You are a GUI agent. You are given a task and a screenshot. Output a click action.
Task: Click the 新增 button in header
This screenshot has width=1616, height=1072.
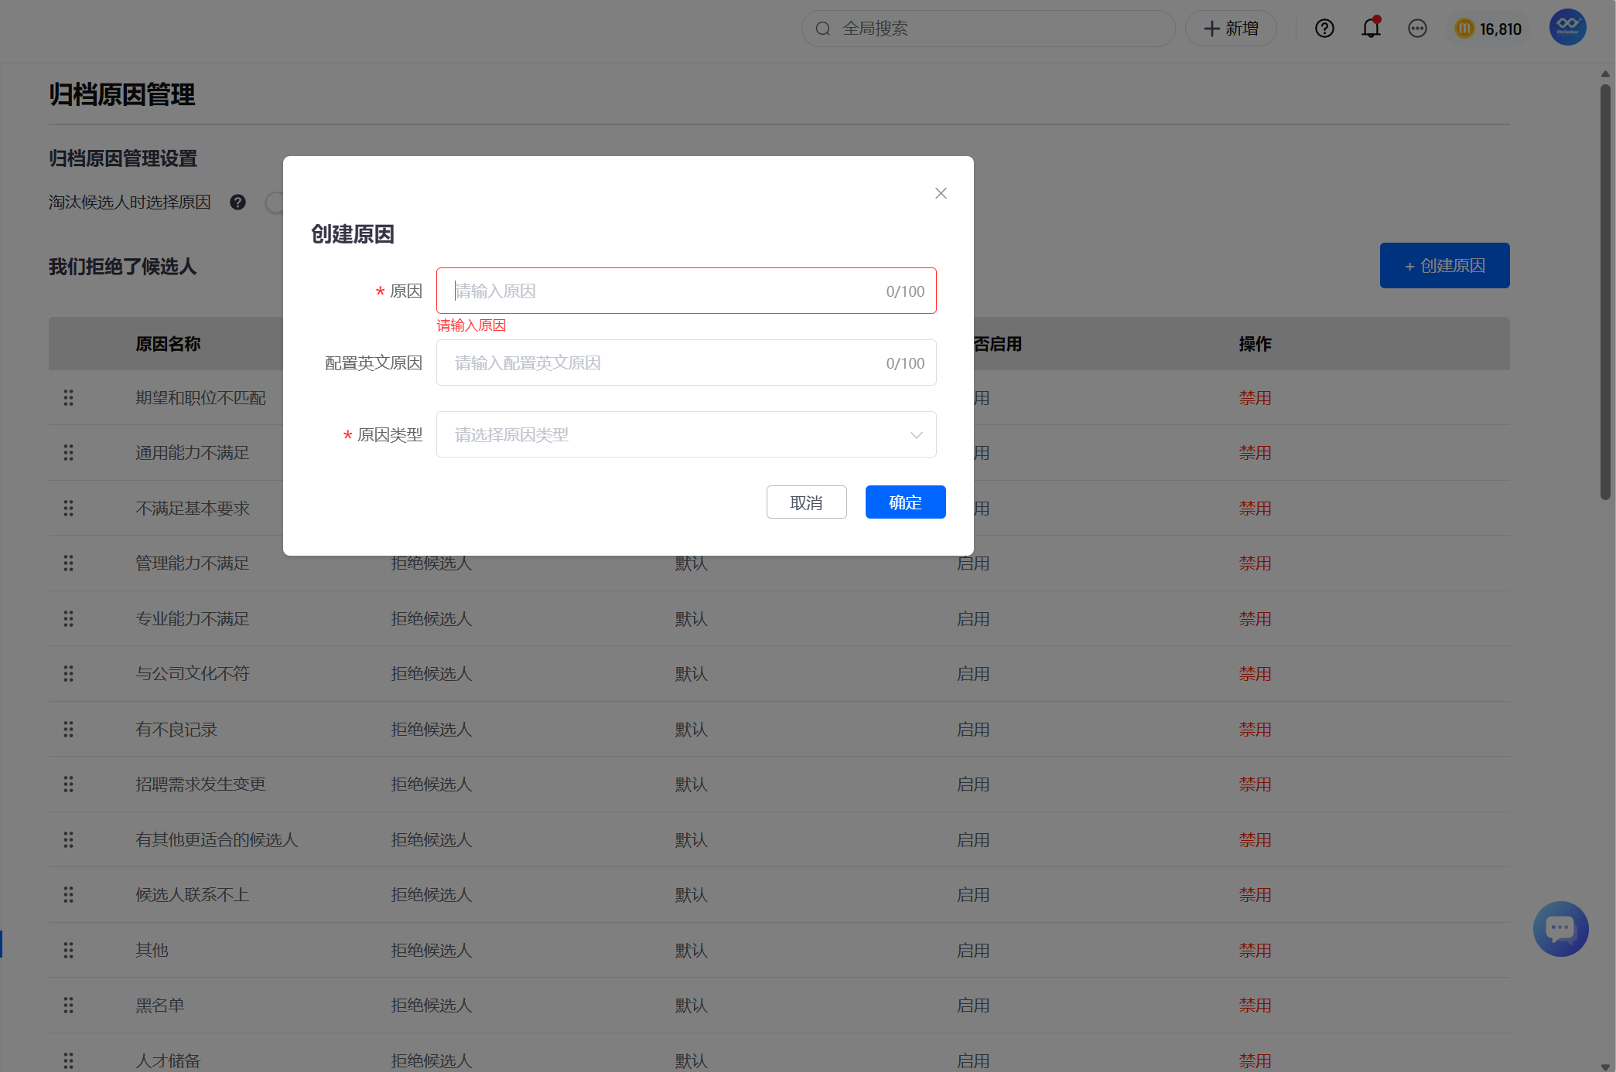(x=1231, y=29)
